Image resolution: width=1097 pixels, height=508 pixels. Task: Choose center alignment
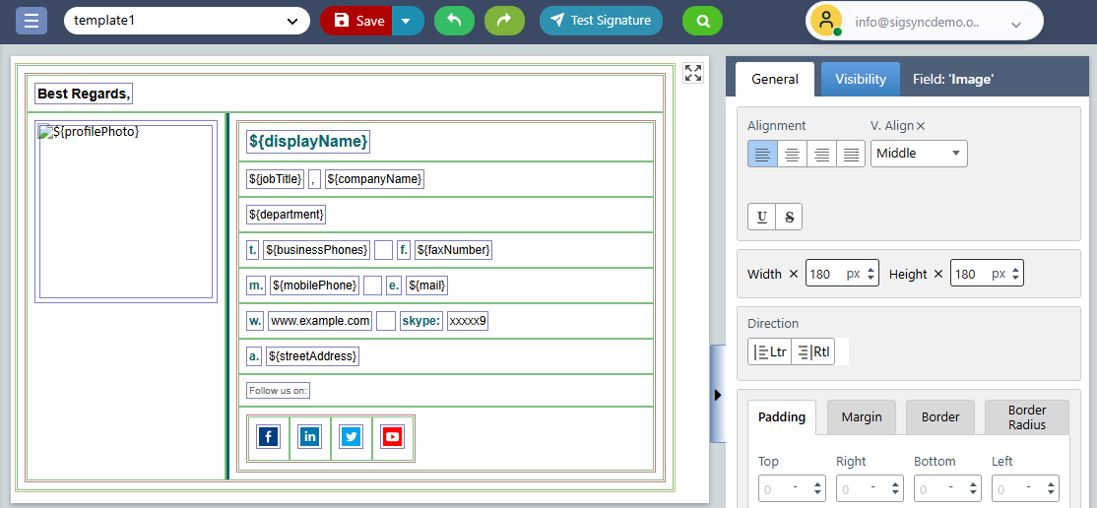(x=792, y=154)
